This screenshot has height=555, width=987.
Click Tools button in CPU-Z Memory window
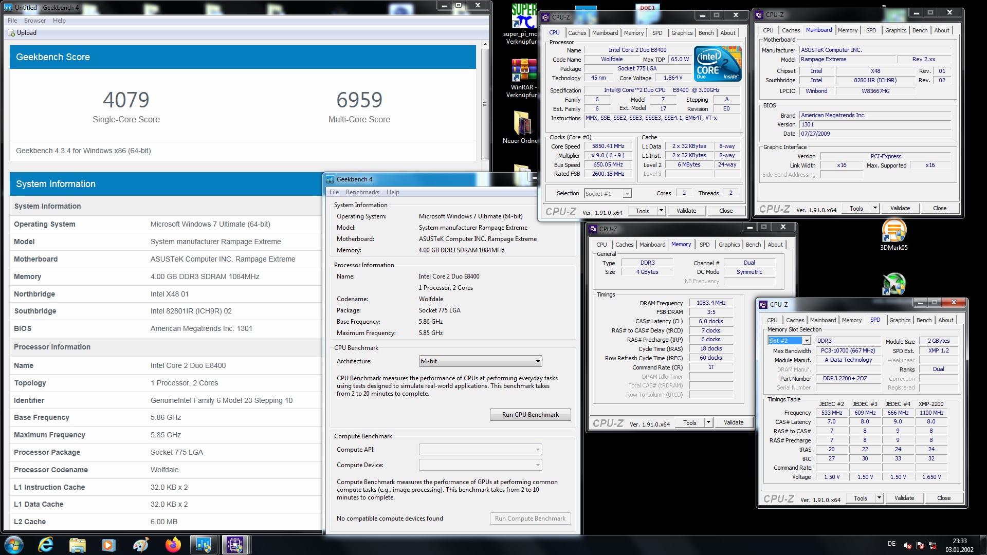click(x=689, y=422)
